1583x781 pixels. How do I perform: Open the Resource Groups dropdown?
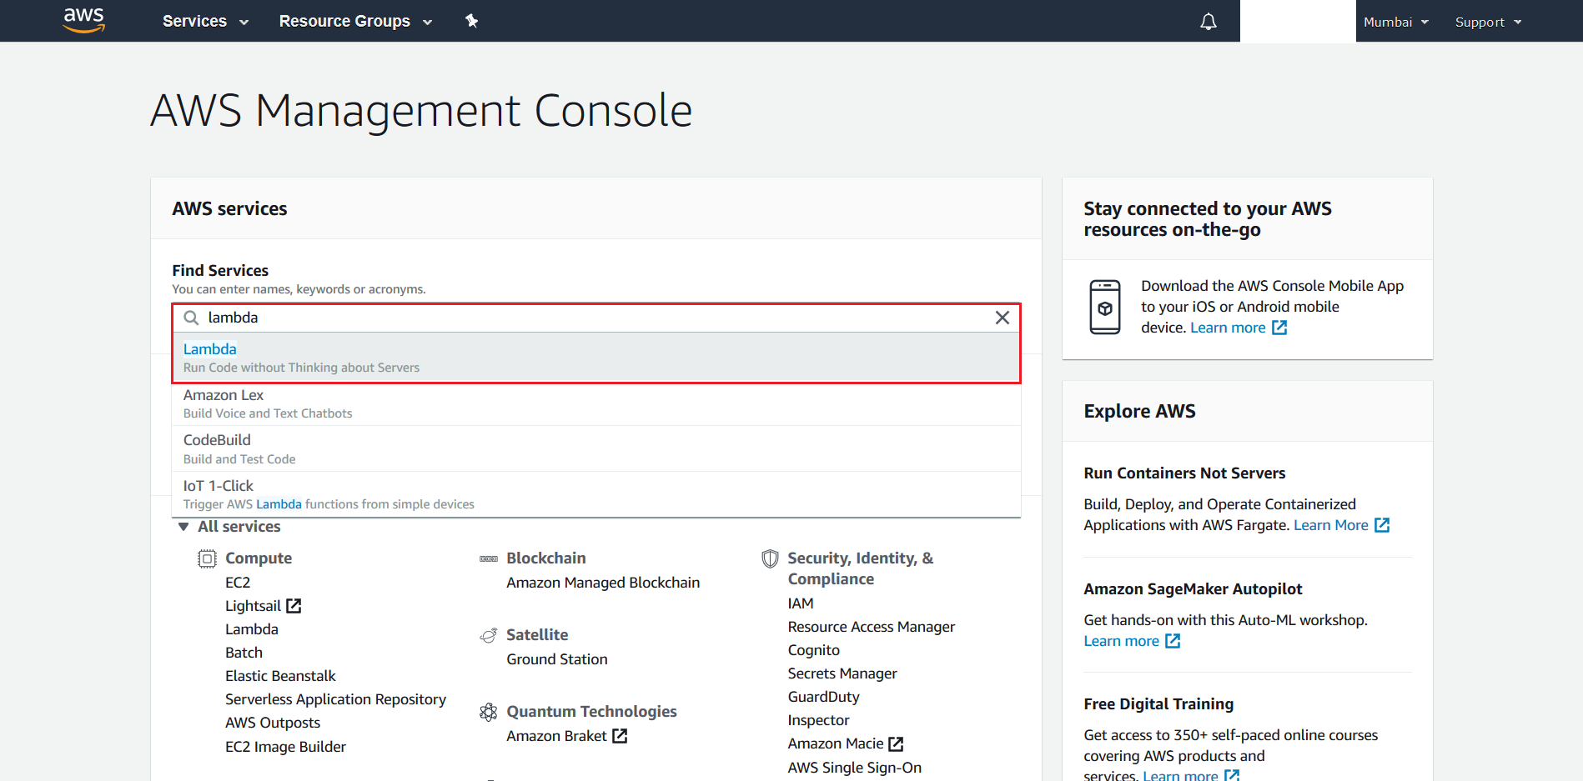pos(355,21)
